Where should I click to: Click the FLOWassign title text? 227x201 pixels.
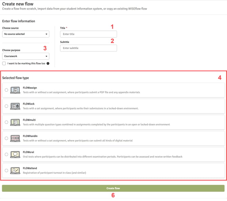(x=30, y=88)
